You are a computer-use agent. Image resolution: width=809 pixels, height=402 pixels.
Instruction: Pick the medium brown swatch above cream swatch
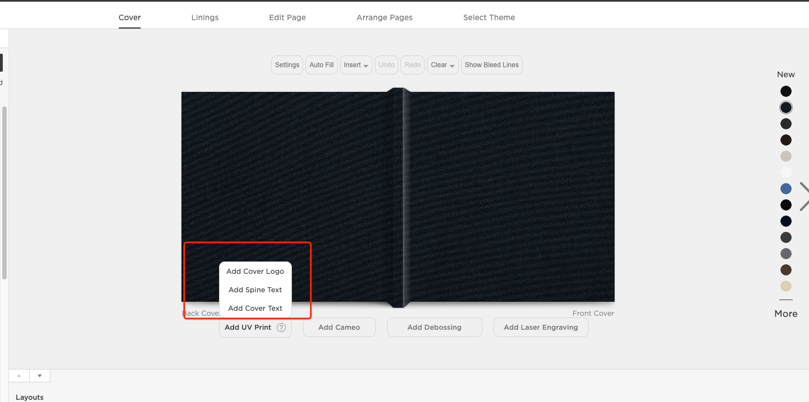pos(786,270)
